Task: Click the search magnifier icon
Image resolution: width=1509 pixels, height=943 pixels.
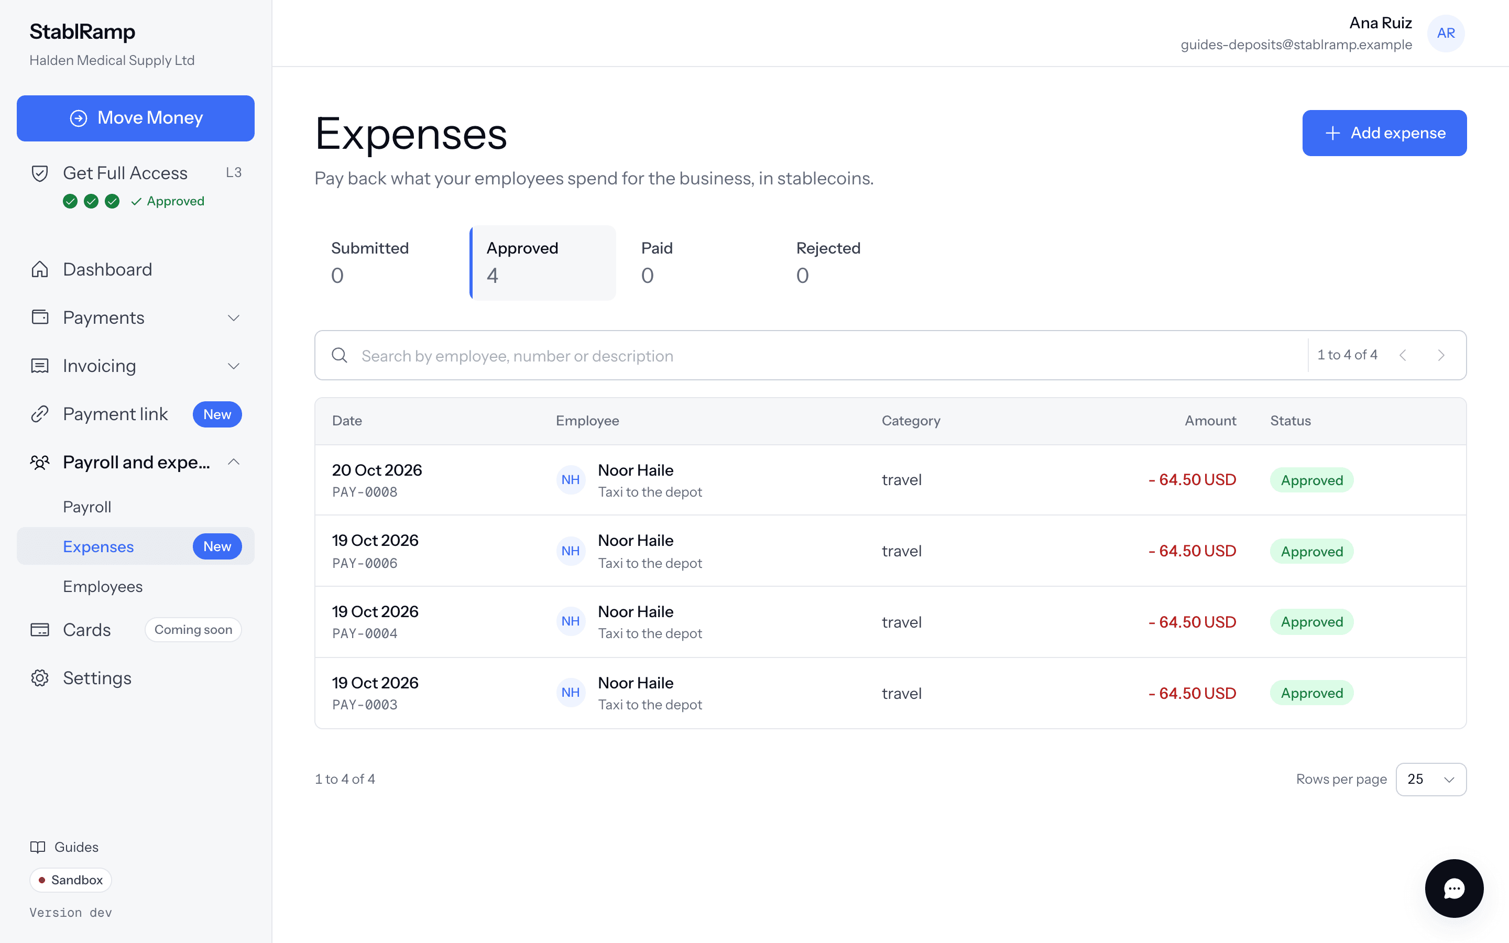Action: (339, 356)
